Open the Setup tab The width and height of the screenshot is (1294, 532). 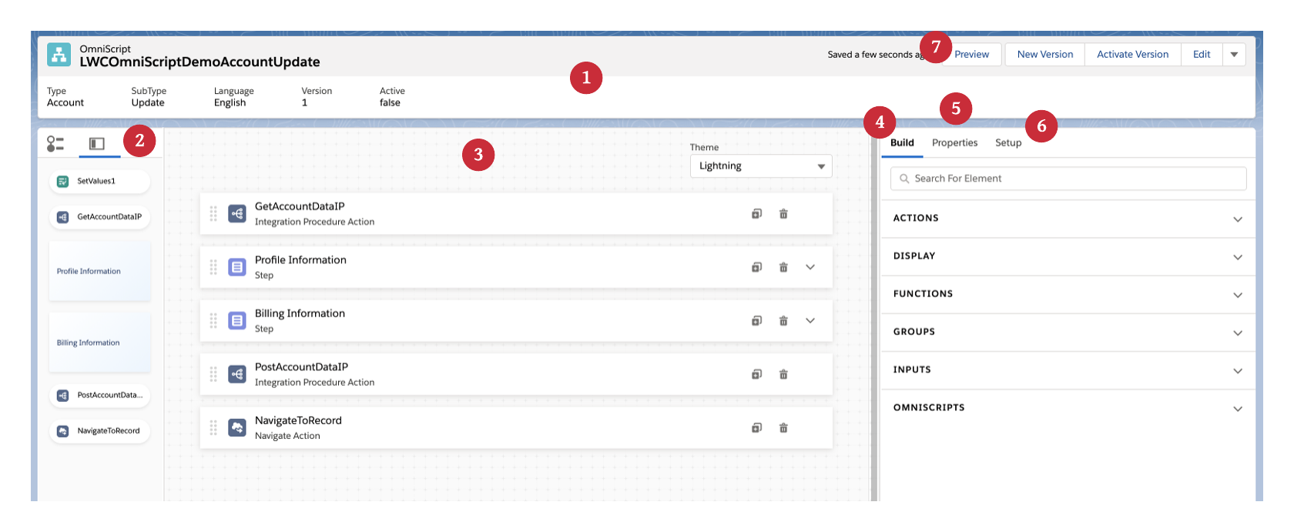(x=1007, y=143)
